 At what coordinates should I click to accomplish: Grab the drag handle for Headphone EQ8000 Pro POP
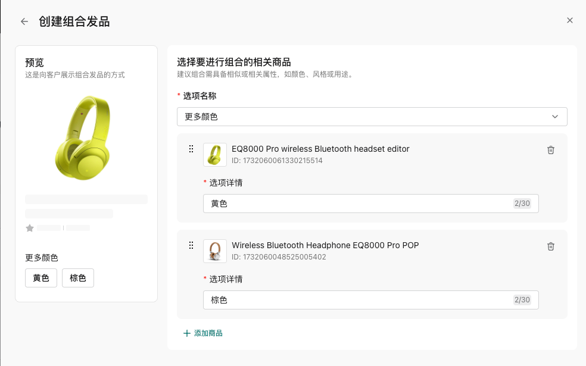pos(191,245)
